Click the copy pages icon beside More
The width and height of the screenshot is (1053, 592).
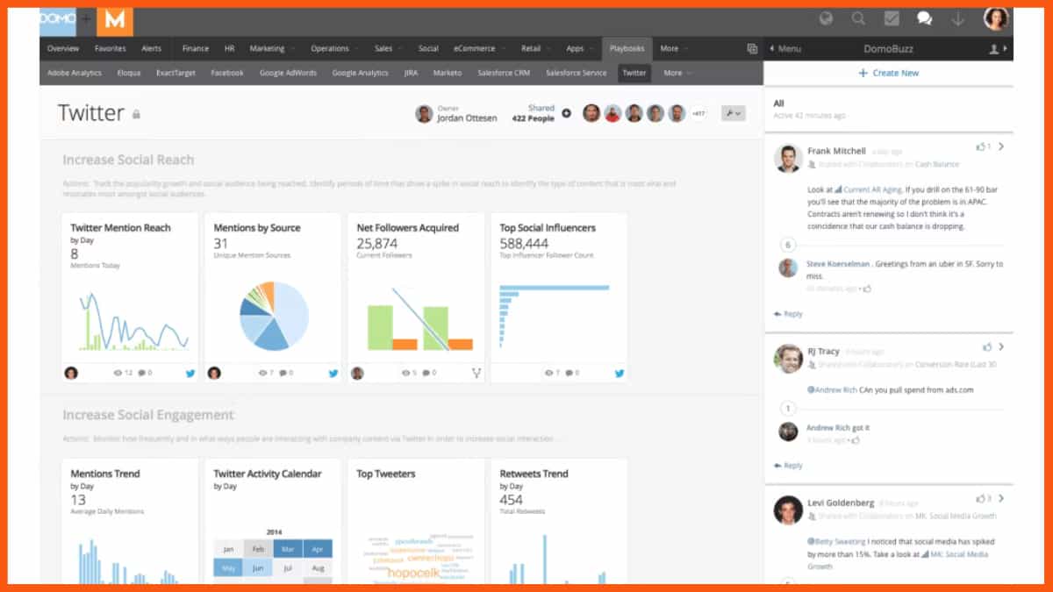(752, 49)
